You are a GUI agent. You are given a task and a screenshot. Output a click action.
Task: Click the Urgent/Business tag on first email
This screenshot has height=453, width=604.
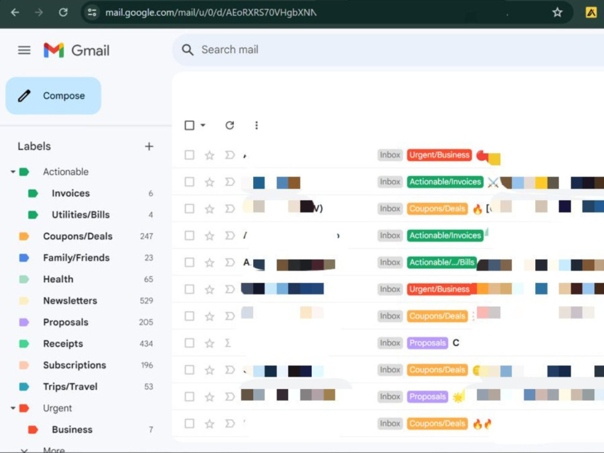pyautogui.click(x=439, y=155)
